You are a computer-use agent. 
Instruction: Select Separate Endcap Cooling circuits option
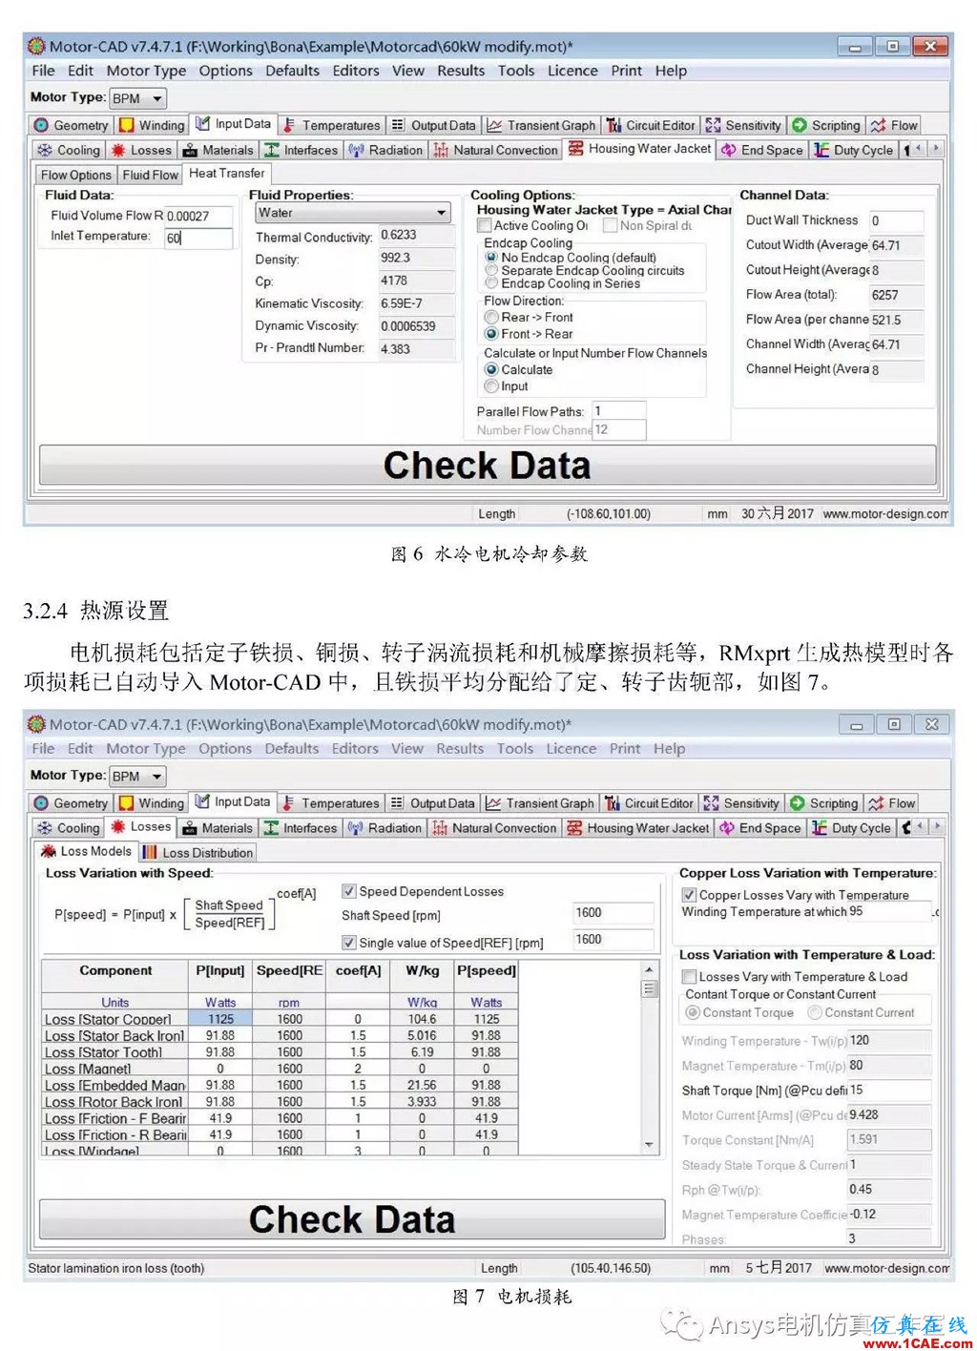(491, 270)
